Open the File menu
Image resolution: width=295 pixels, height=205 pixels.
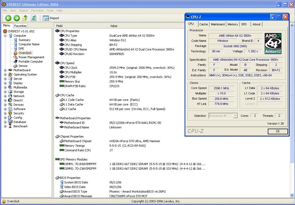5,11
